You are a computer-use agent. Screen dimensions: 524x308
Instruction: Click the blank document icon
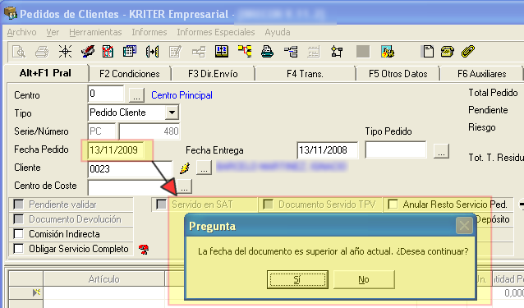(x=428, y=52)
